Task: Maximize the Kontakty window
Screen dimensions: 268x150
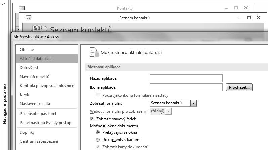Action: [236, 8]
